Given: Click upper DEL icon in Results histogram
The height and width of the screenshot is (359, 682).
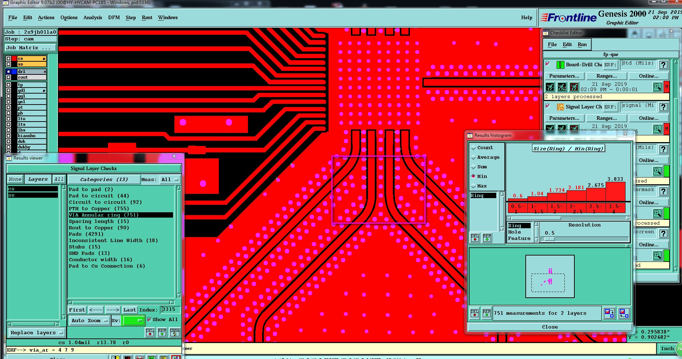Looking at the screenshot, I should click(x=475, y=238).
